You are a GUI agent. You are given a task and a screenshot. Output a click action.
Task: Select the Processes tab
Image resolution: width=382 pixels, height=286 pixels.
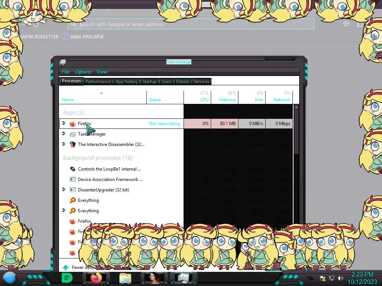71,81
